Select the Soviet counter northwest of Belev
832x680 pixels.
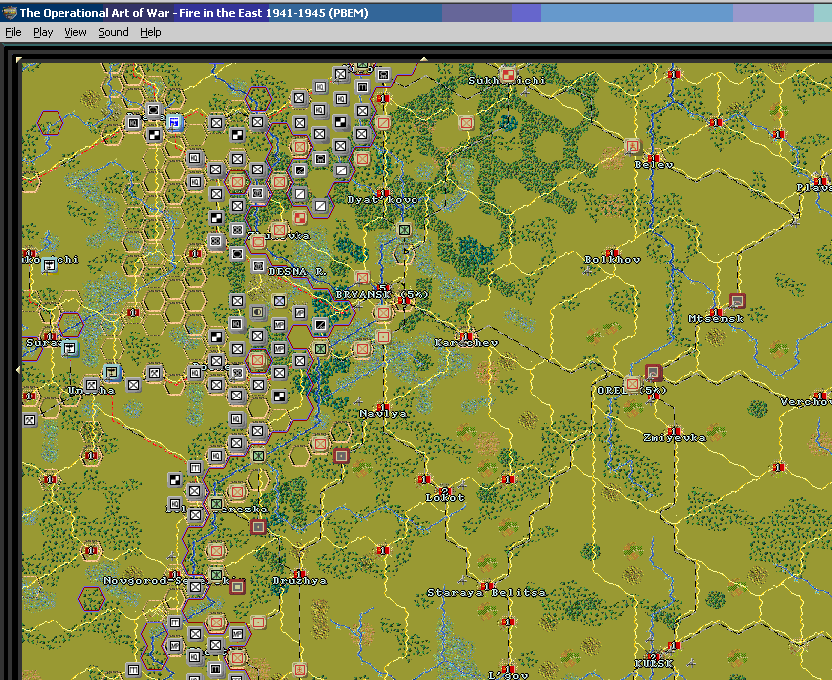[632, 146]
